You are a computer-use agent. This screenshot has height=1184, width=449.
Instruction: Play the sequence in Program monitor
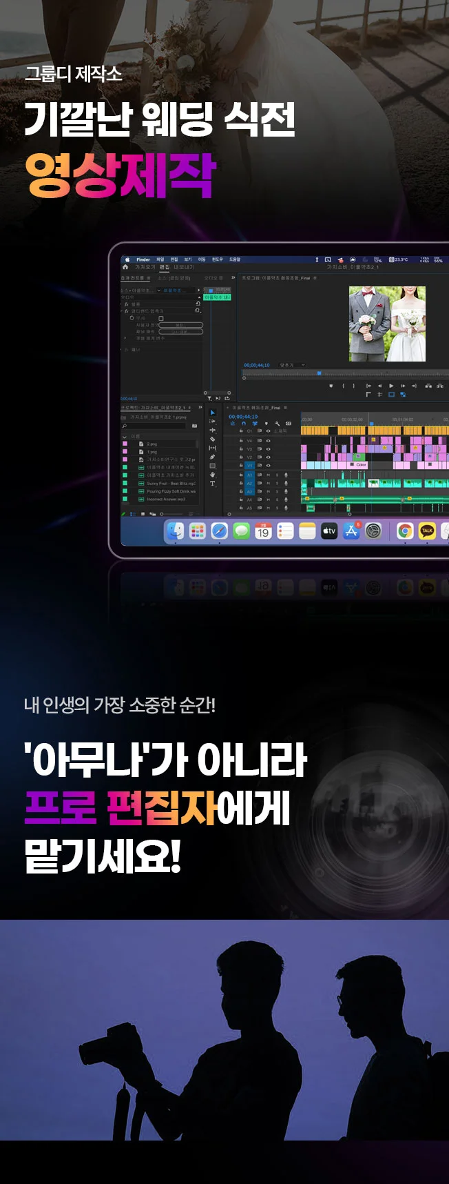click(x=391, y=386)
